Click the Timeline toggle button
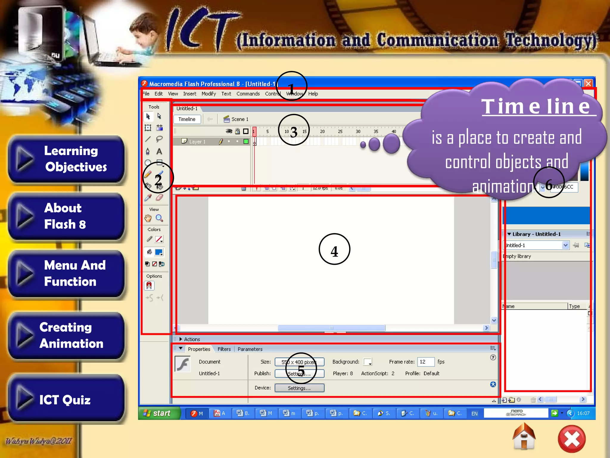The width and height of the screenshot is (610, 458). coord(187,119)
